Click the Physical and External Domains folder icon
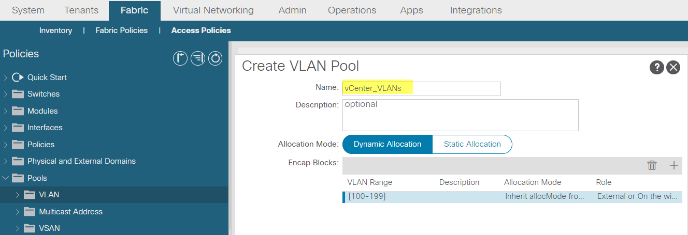This screenshot has width=688, height=235. (x=18, y=161)
